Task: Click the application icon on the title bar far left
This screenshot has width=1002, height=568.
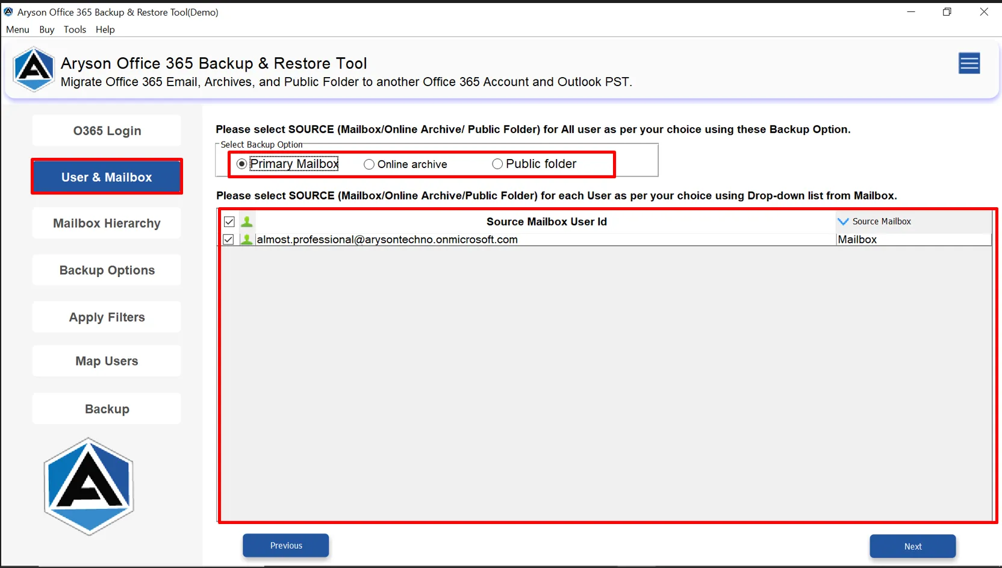Action: 8,11
